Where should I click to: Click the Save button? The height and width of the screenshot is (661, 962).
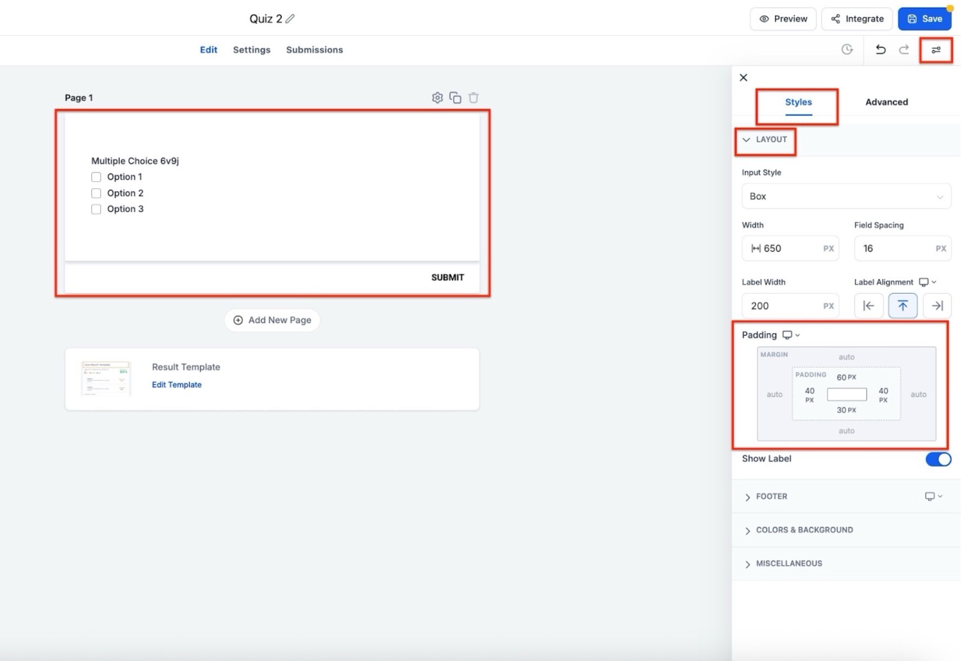click(925, 18)
